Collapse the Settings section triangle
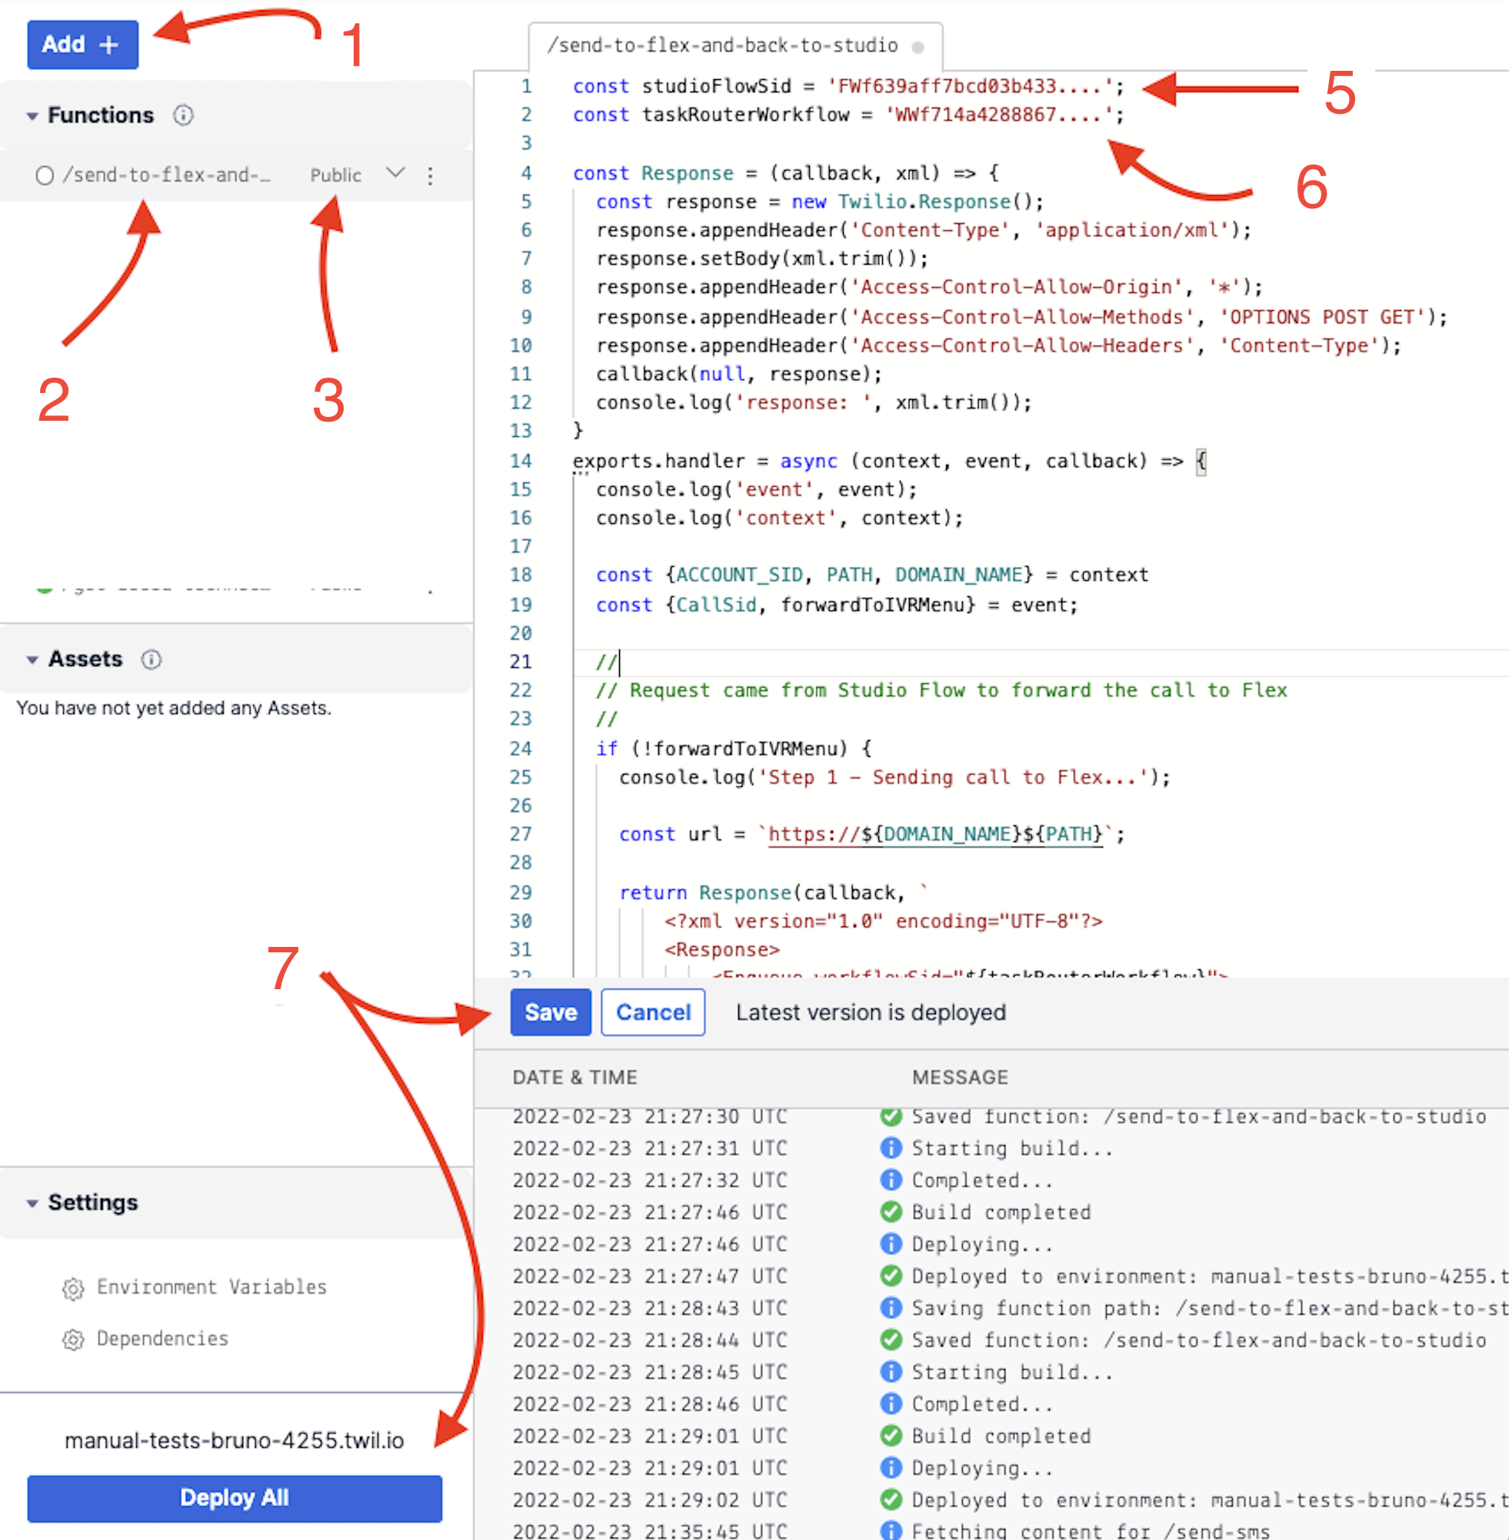The width and height of the screenshot is (1509, 1540). (32, 1203)
